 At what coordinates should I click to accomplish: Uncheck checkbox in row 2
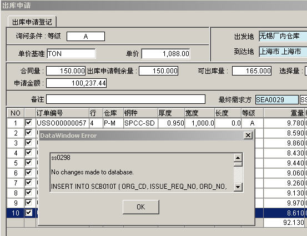point(28,133)
